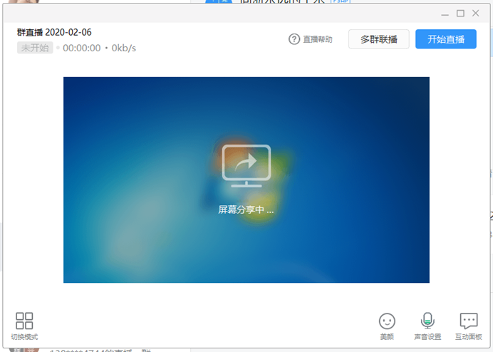Click the 未开始 status badge
This screenshot has width=493, height=352.
click(35, 48)
